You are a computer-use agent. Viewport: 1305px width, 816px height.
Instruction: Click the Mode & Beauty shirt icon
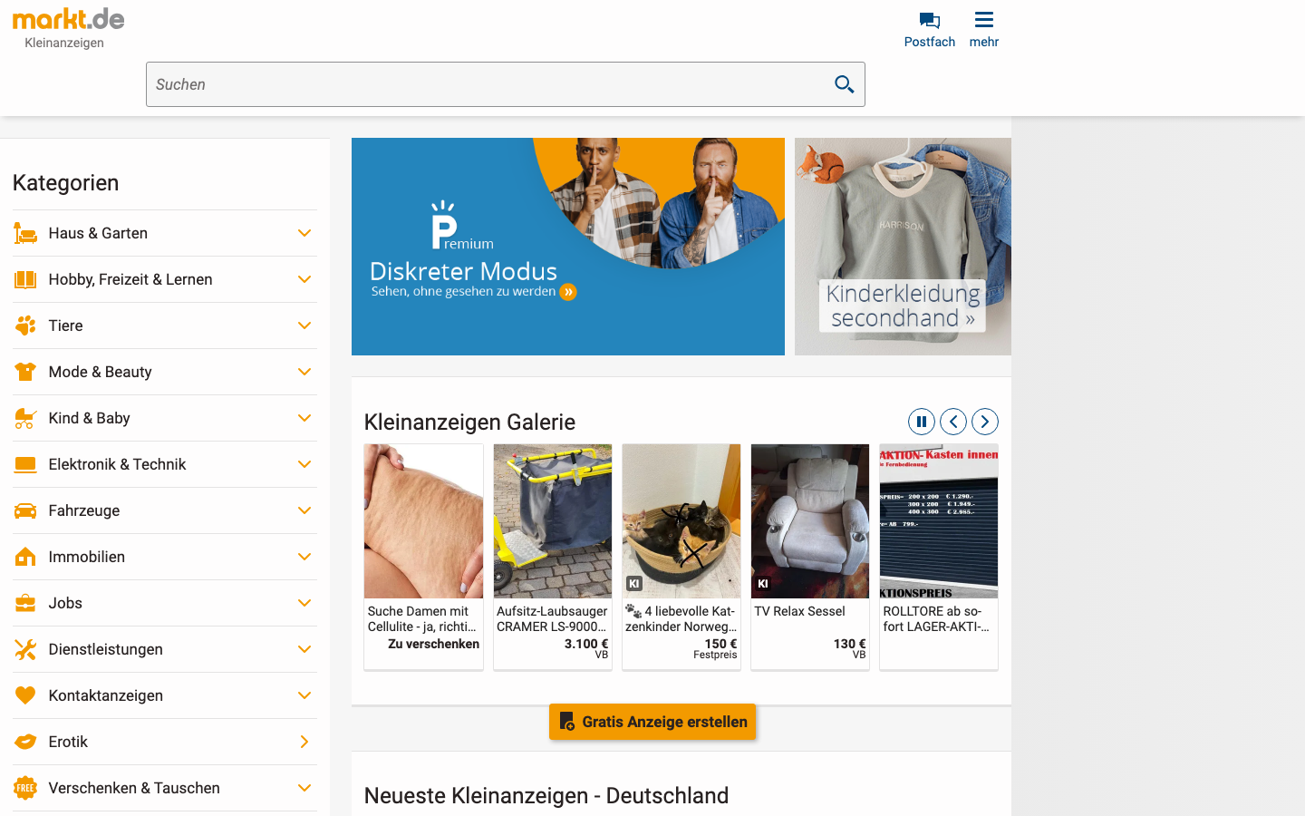point(25,372)
